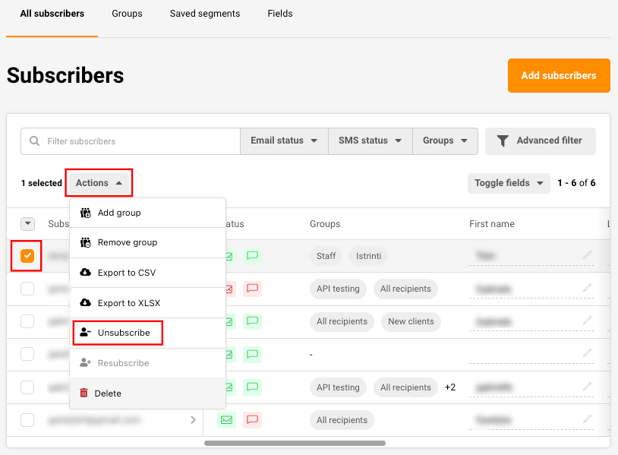Collapse the Actions menu button

click(x=99, y=183)
